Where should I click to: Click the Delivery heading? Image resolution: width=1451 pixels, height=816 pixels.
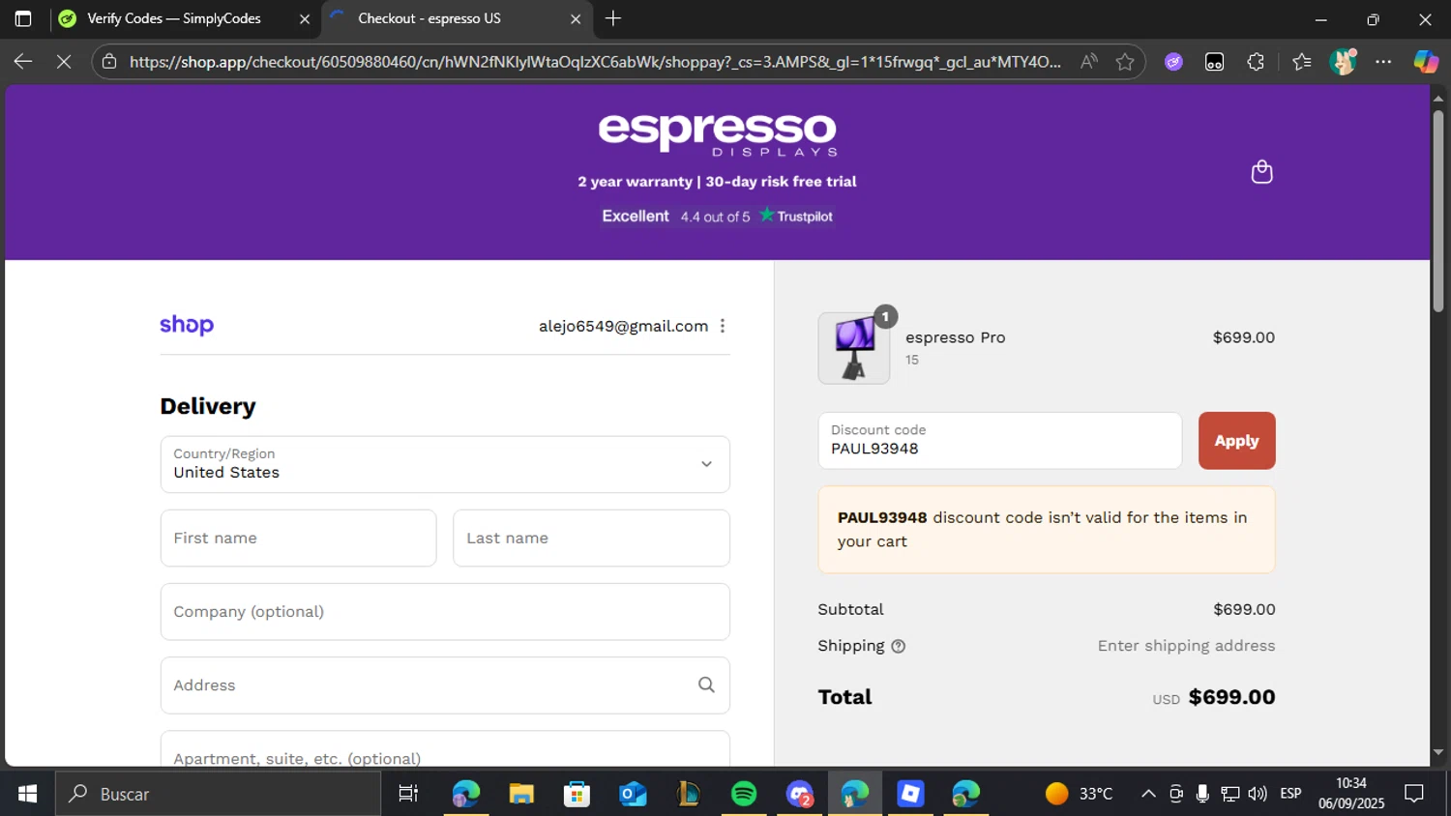click(208, 406)
